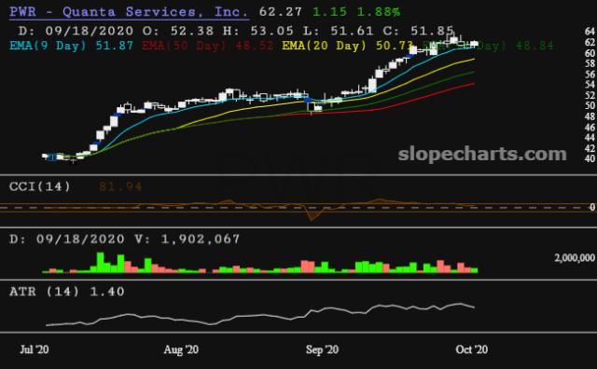
Task: Click the green 1.15 price change value
Action: (x=329, y=12)
